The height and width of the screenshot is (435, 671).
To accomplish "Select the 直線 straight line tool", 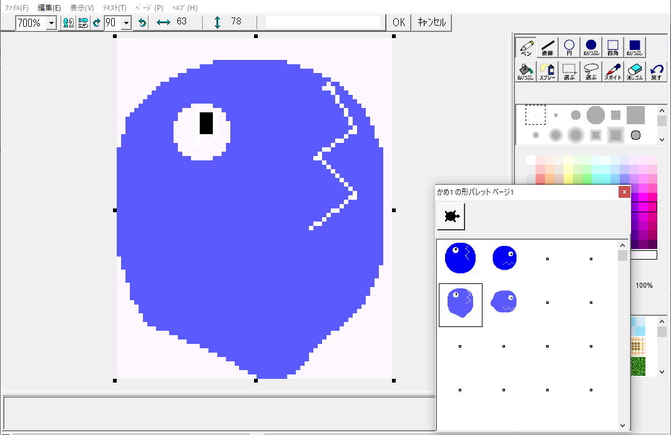I will click(x=547, y=47).
